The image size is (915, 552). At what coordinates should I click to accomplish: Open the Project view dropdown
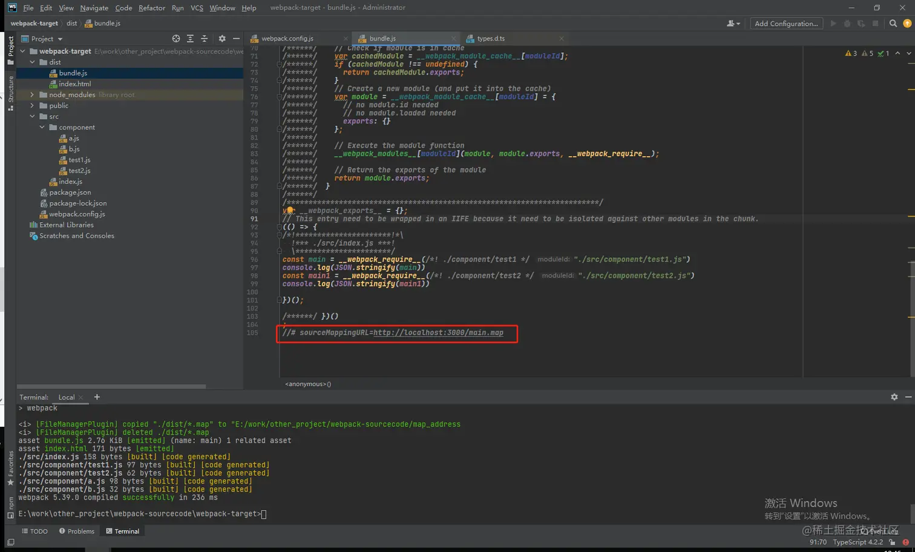click(42, 39)
